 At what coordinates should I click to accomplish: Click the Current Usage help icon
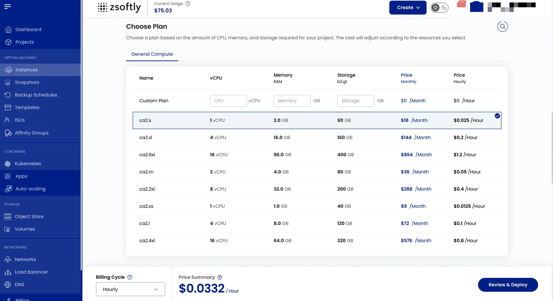click(x=188, y=4)
